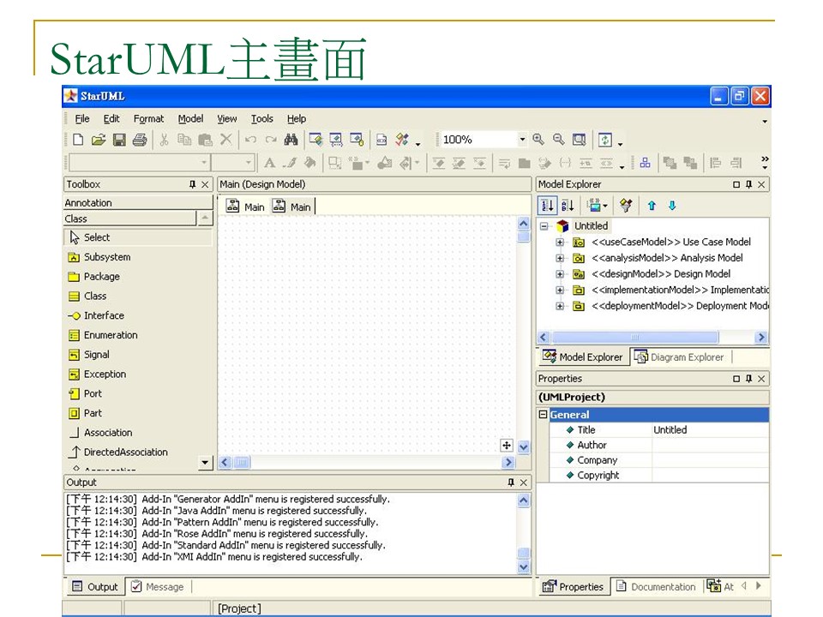Click the diagram pan cross icon

507,446
